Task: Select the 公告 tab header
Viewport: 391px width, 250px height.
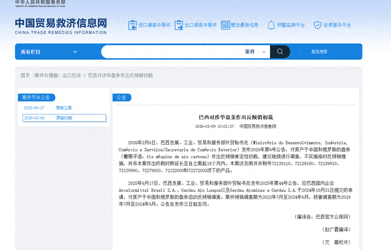Action: (121, 97)
